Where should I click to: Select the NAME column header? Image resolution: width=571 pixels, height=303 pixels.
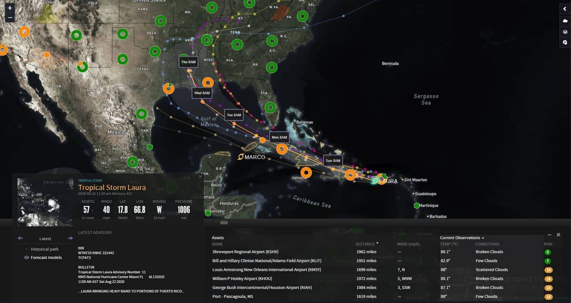tap(218, 244)
